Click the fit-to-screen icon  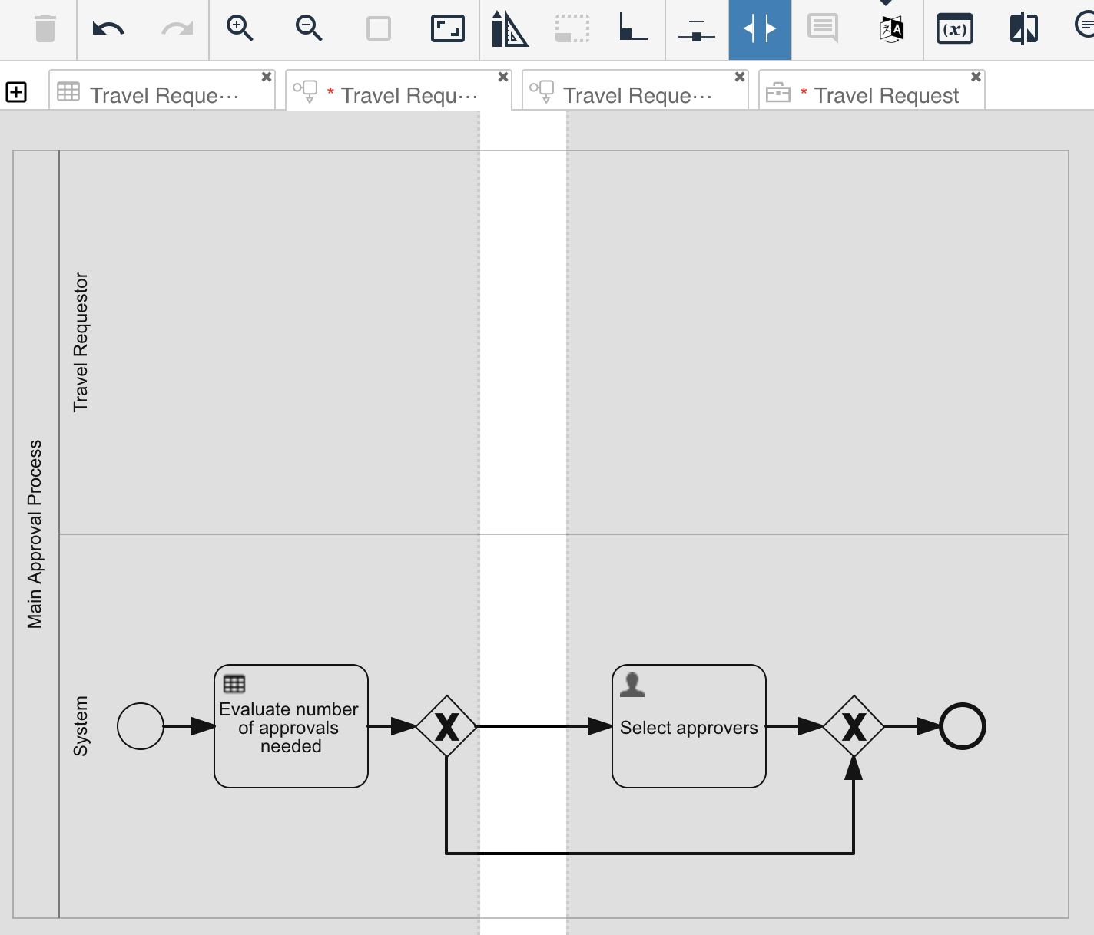pos(448,29)
